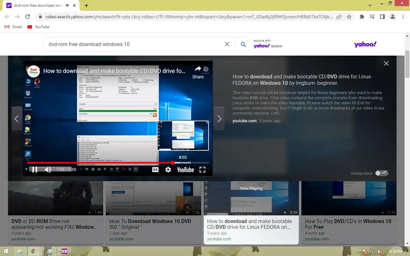Viewport: 410px width, 256px height.
Task: Open How To Download Windows 10 DVD ISO video
Action: (x=153, y=198)
